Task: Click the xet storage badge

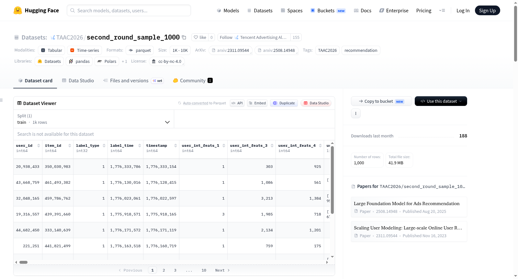Action: coord(158,81)
